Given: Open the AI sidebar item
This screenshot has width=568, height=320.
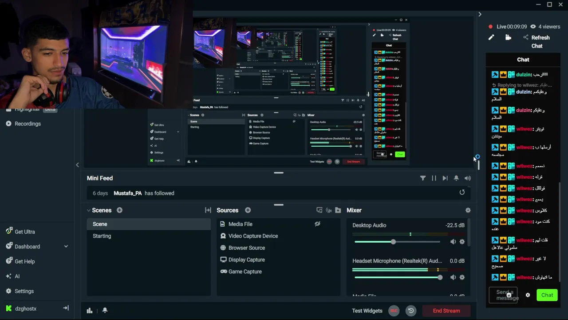Looking at the screenshot, I should (17, 276).
